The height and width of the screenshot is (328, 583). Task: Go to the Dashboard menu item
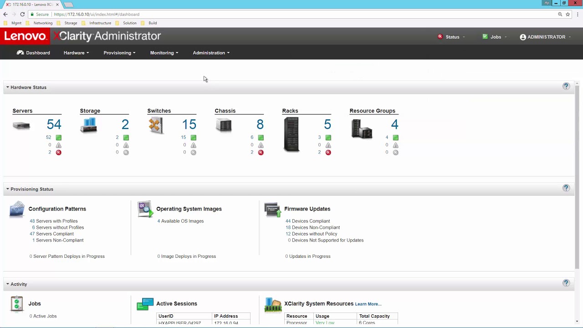(x=33, y=53)
